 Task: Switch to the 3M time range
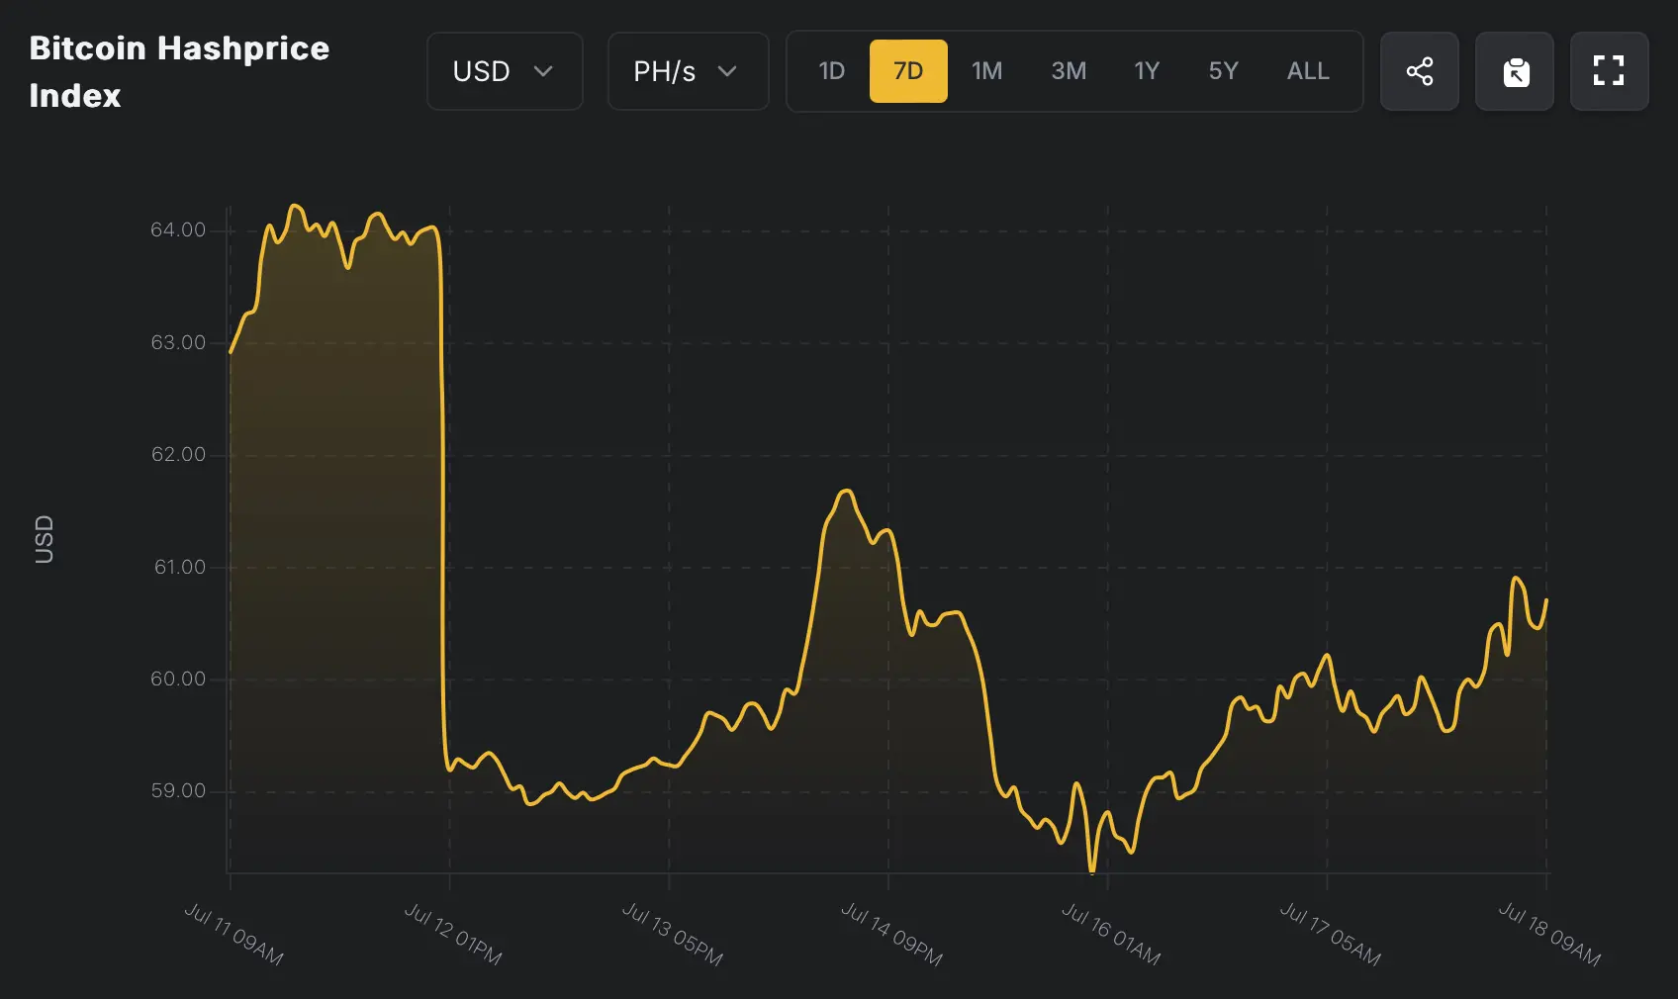tap(1069, 71)
